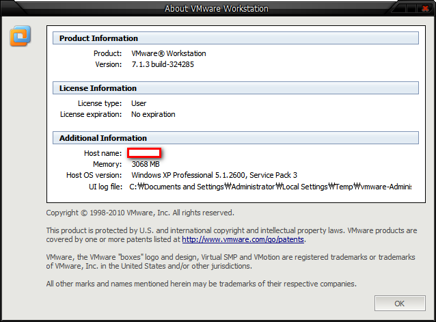Open the vmware.com/go/patents link
Image resolution: width=436 pixels, height=322 pixels.
(243, 239)
